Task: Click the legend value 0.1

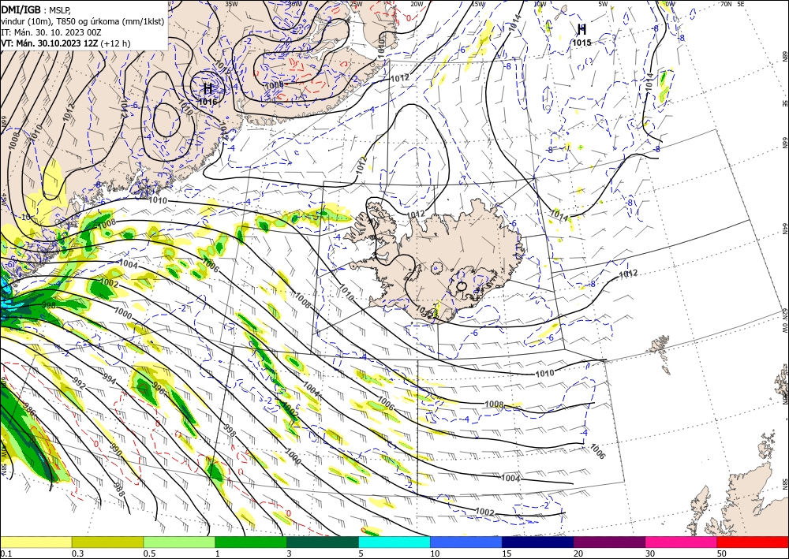Action: 6,553
